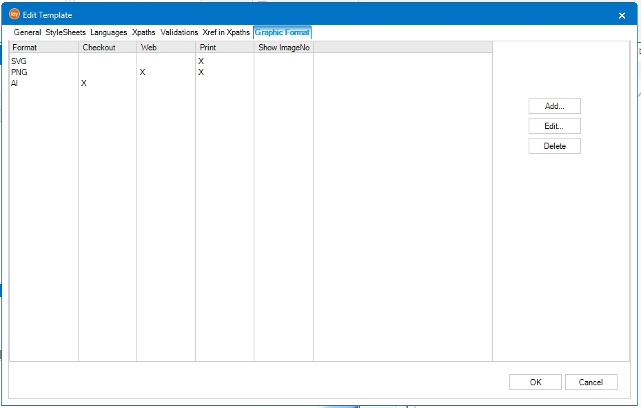
Task: Click the Delete button
Action: (x=554, y=146)
